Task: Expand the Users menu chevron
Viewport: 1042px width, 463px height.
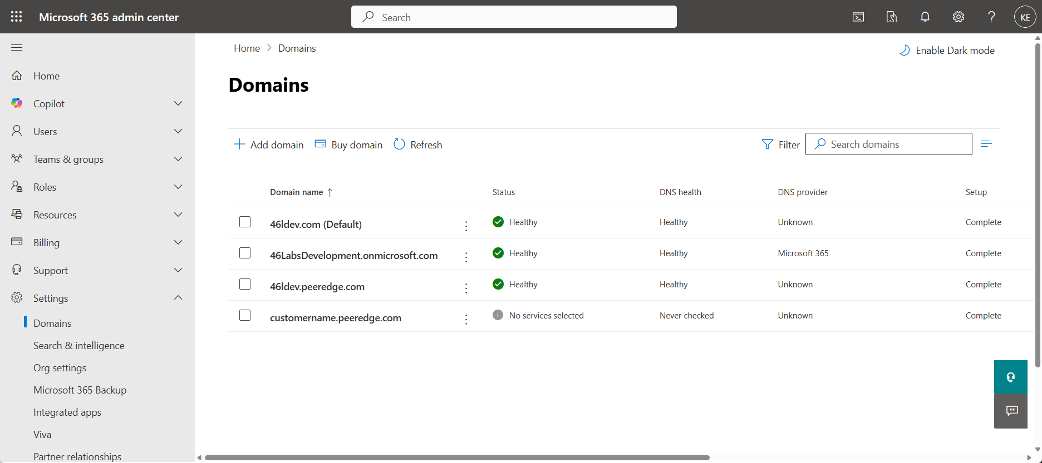Action: 178,131
